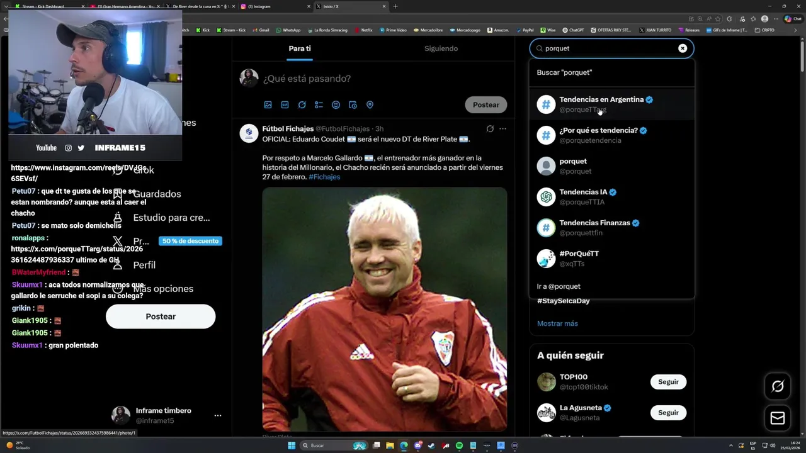
Task: Switch to the 'Para ti' tab
Action: click(300, 48)
